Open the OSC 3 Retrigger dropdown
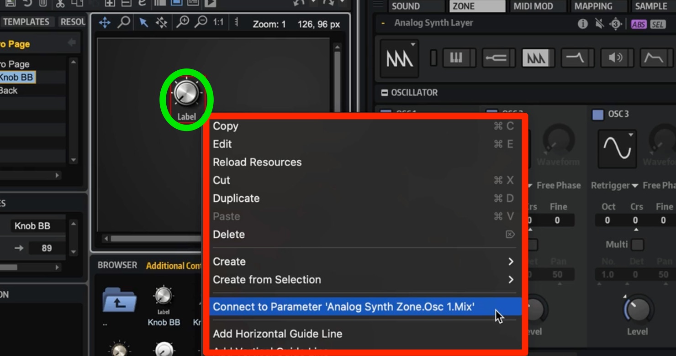 pos(614,185)
